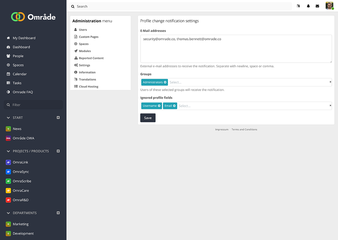
Task: Remove the Username ignored field tag
Action: click(159, 106)
